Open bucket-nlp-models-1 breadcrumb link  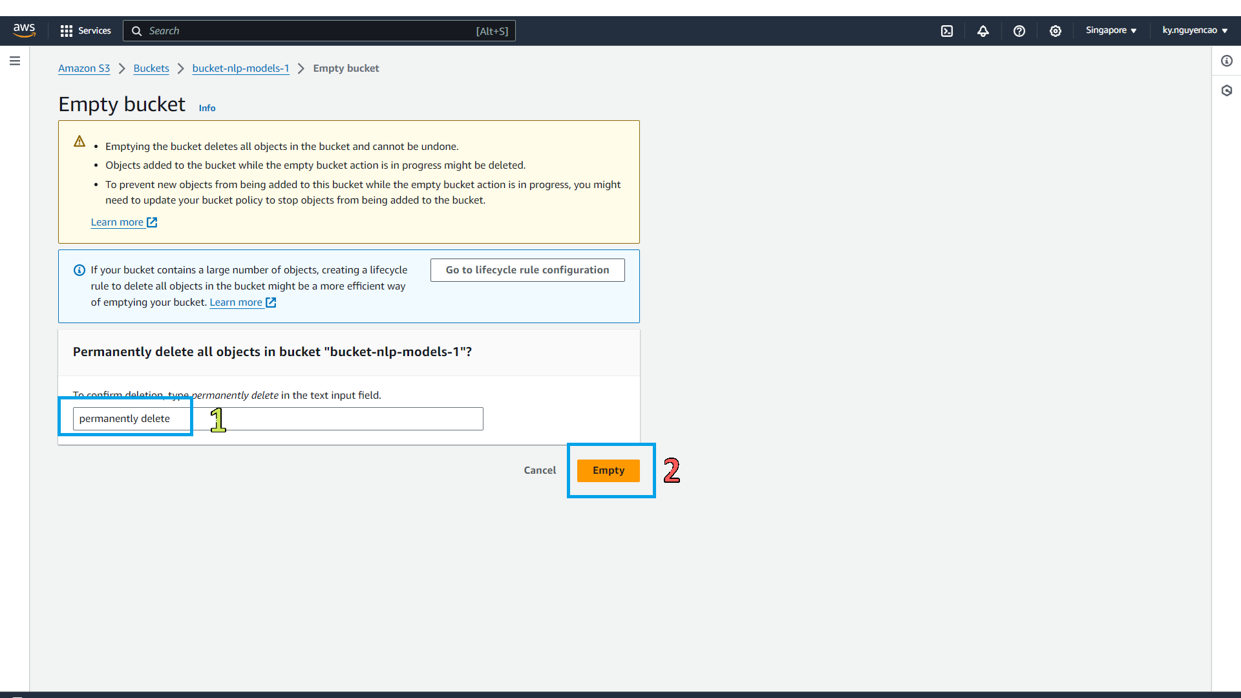coord(240,69)
